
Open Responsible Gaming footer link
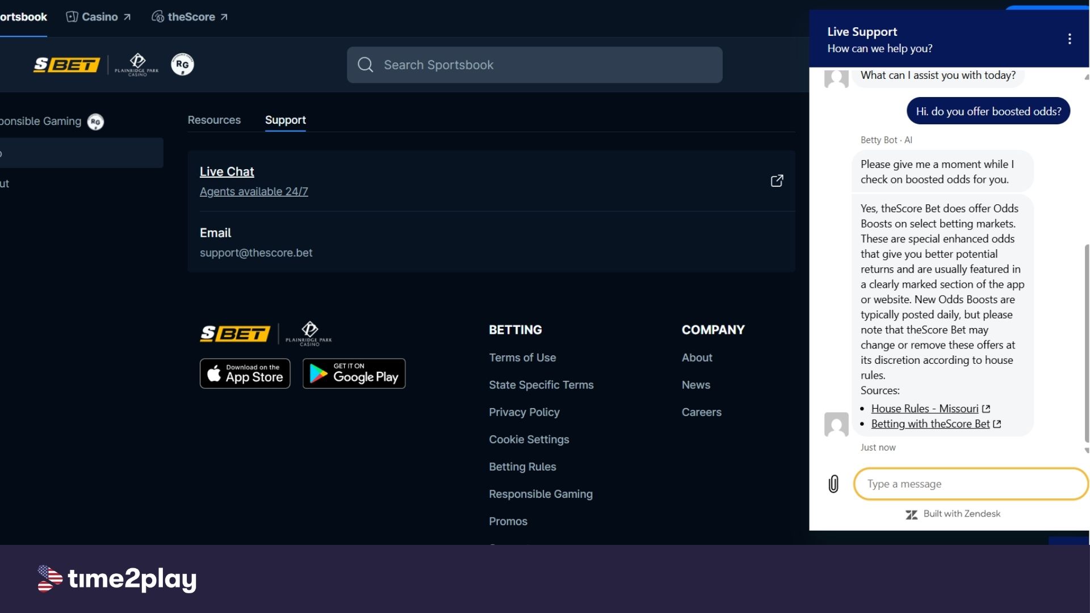540,494
